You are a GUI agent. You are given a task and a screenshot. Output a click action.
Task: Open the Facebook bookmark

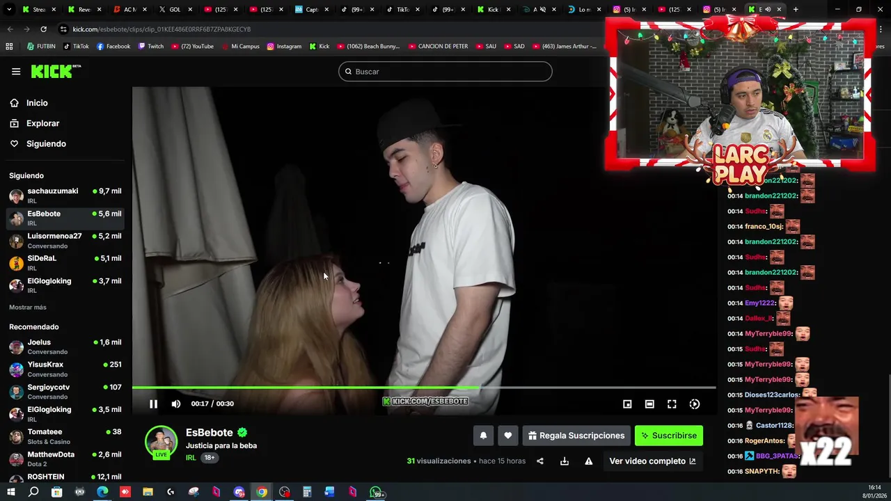(113, 46)
